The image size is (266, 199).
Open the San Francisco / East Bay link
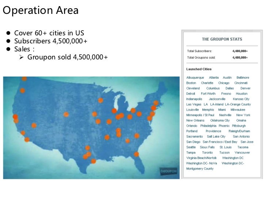click(220, 142)
